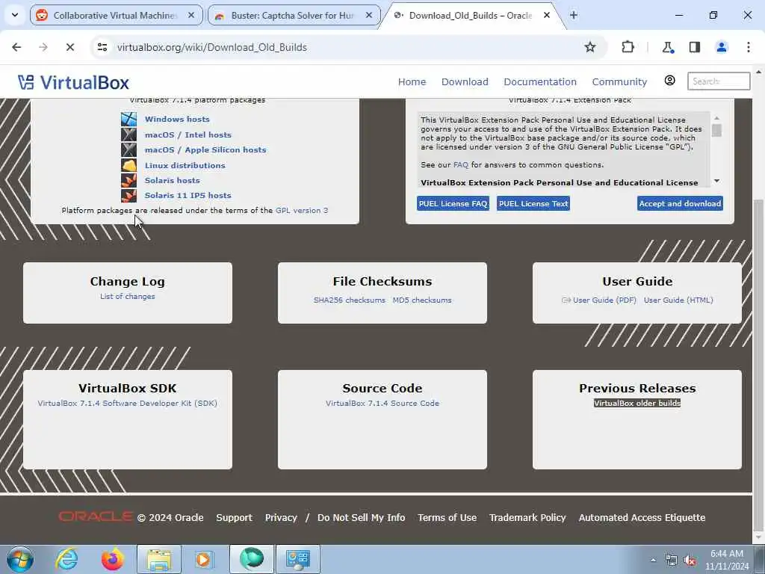Click the PUEL License FAQ button
765x574 pixels.
453,203
